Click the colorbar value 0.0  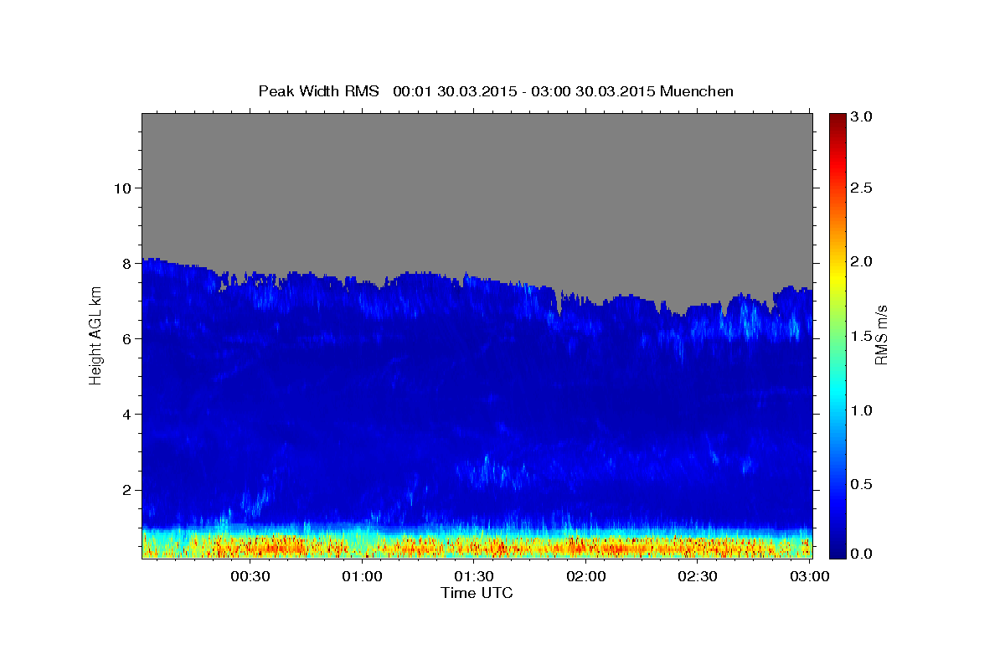click(863, 554)
